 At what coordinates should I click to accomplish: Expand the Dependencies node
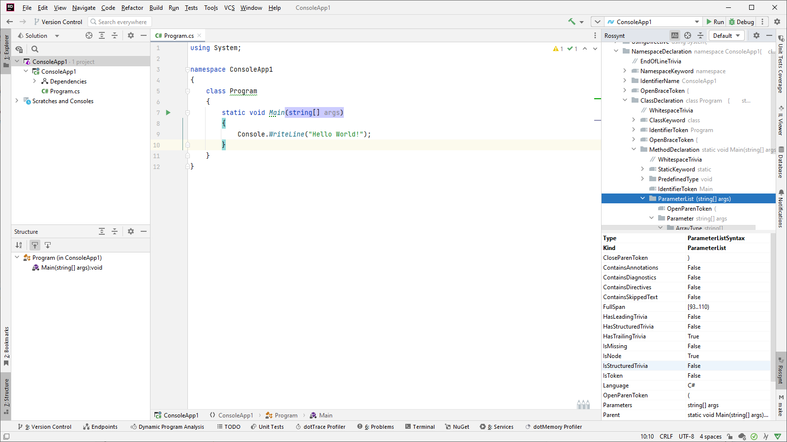34,81
